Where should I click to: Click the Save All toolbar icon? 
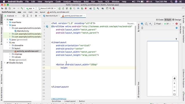6,8
